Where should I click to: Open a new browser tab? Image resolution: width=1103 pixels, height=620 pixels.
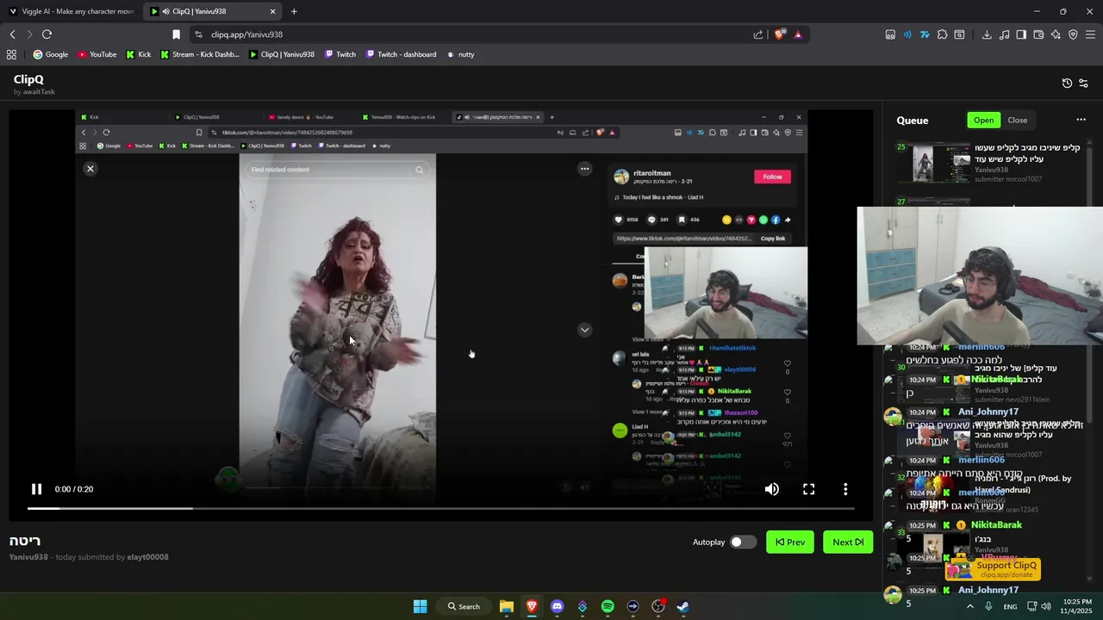[294, 11]
